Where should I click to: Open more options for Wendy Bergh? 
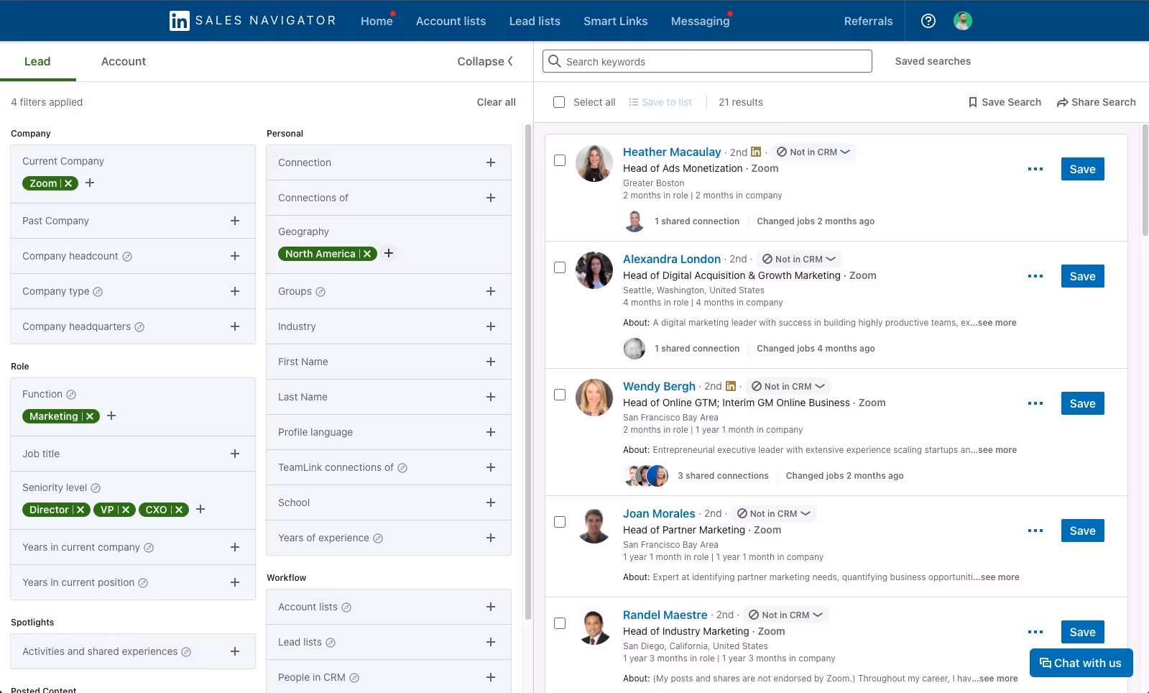(1035, 403)
